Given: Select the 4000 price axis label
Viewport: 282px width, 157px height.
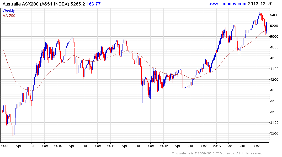Looking at the screenshot, I should [x=274, y=90].
